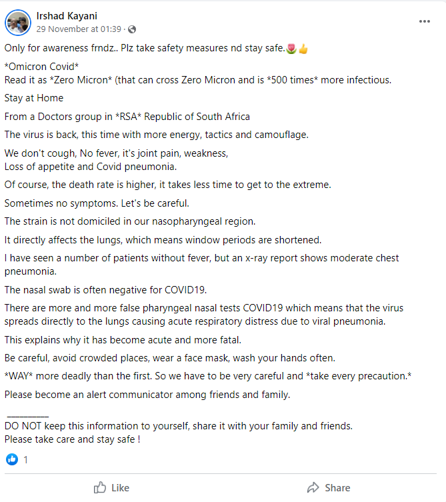Screen dimensions: 446x502
Task: Click Irshad Kayani's profile picture
Action: click(x=18, y=22)
